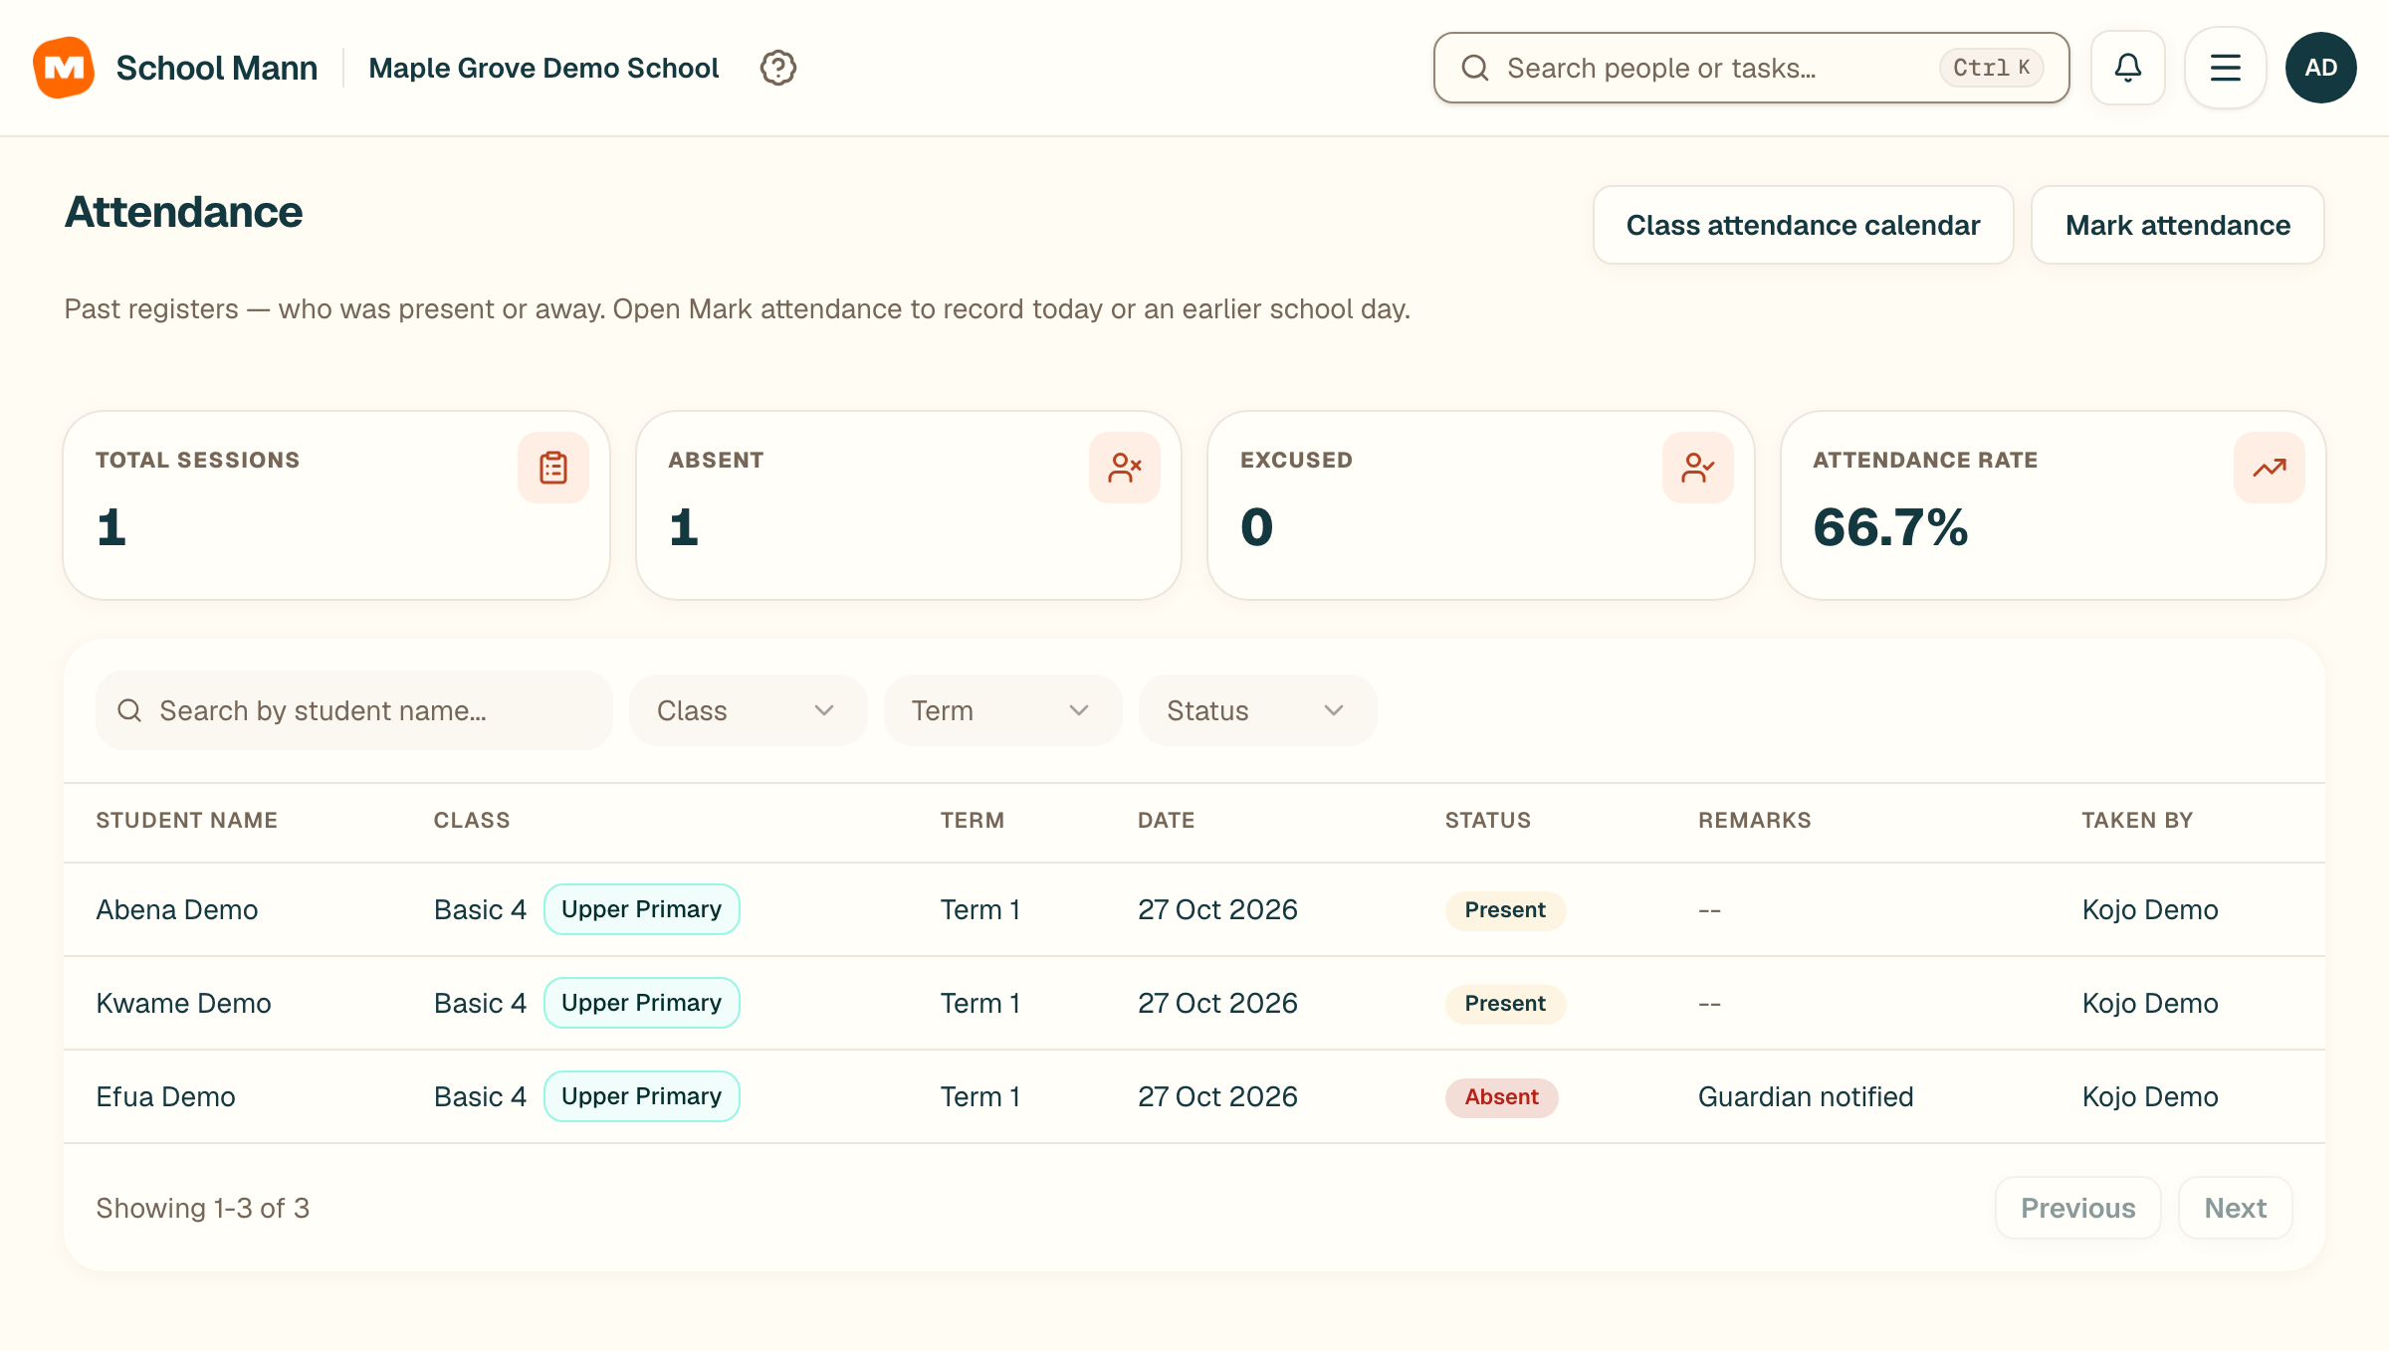
Task: Select the Abena Demo row name
Action: point(177,909)
